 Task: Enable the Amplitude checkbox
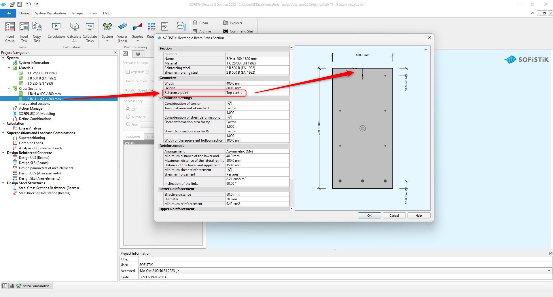tap(128, 72)
